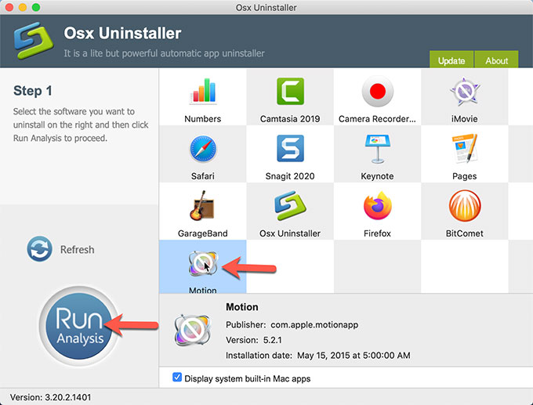Open the About tab
Screen dimensions: 533x405
497,60
